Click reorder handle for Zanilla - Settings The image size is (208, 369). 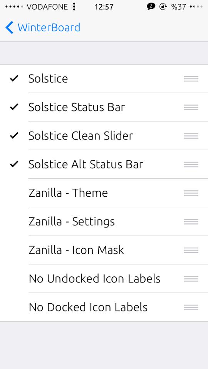[x=191, y=222]
